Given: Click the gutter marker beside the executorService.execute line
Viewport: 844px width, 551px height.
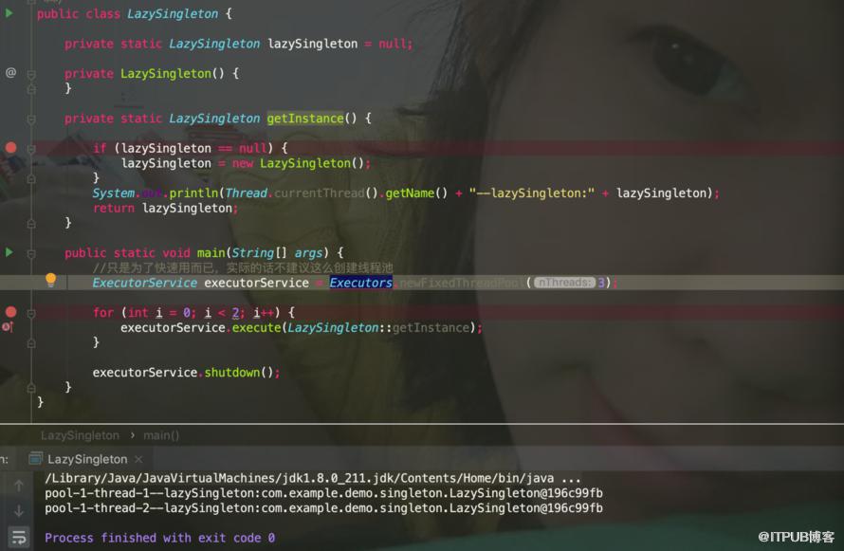Looking at the screenshot, I should (x=8, y=326).
